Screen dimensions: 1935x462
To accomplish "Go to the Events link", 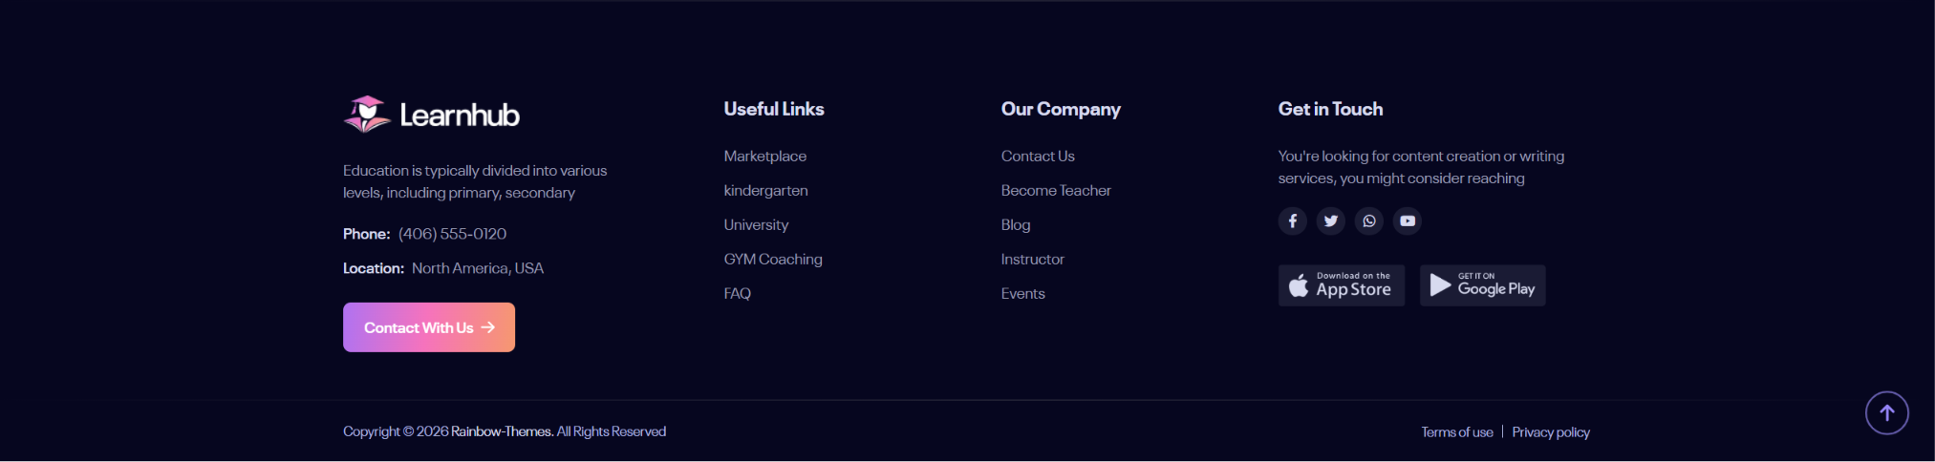I will [x=1022, y=293].
